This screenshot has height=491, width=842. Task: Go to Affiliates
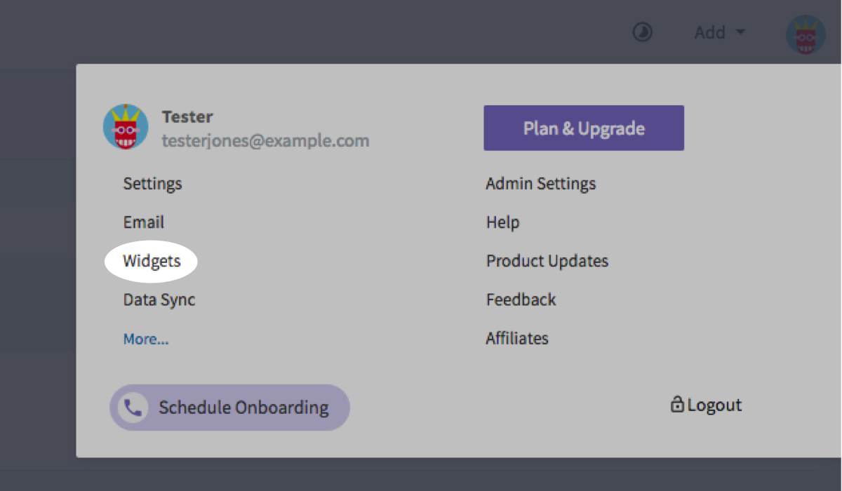click(x=516, y=339)
